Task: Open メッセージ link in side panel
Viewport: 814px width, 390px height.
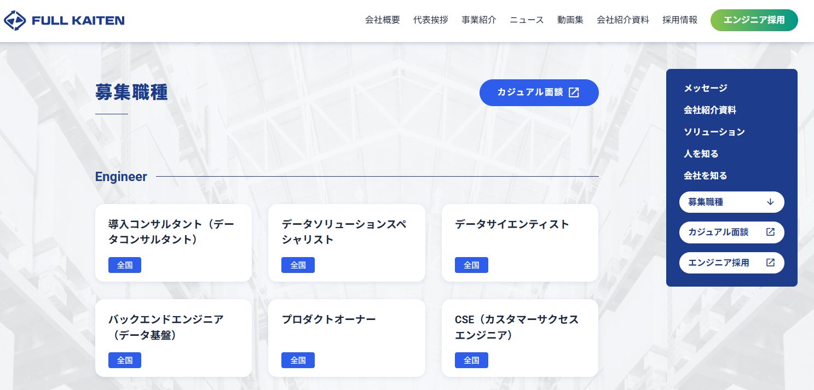Action: pyautogui.click(x=706, y=88)
